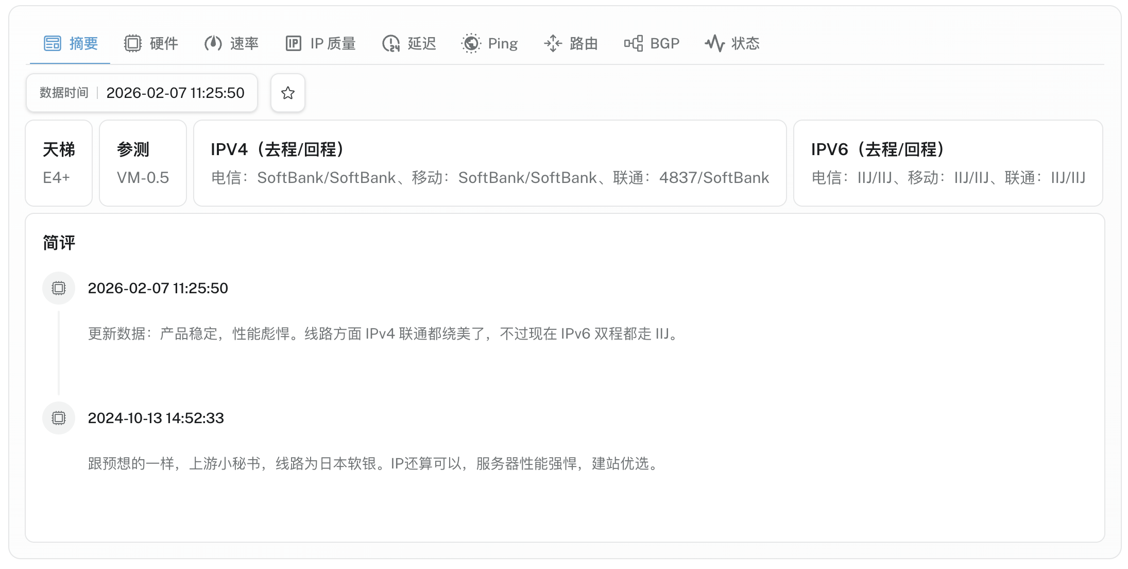Click chip icon beside 2026-02-07 review entry
This screenshot has height=569, width=1128.
(59, 288)
